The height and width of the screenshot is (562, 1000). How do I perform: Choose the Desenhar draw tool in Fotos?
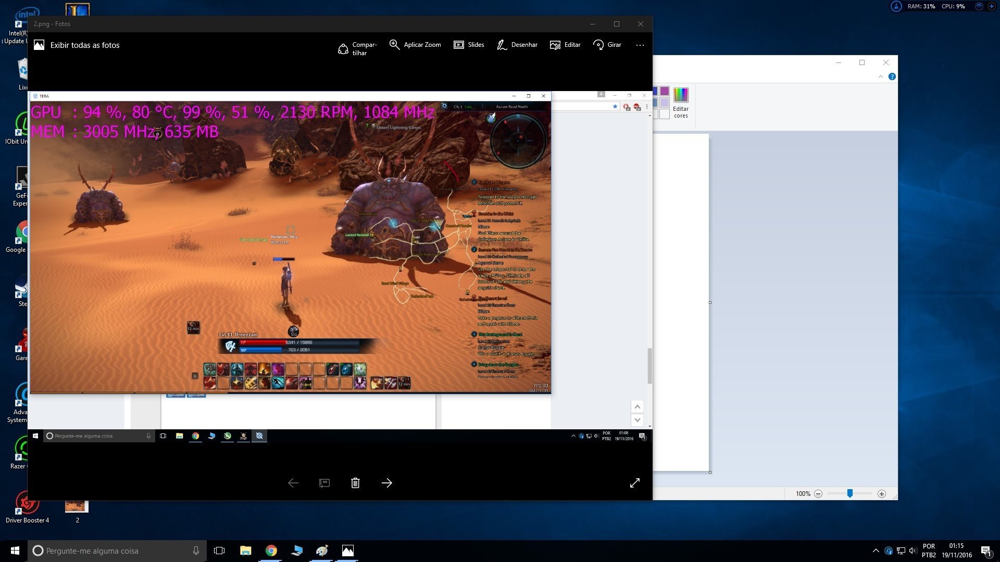click(517, 45)
